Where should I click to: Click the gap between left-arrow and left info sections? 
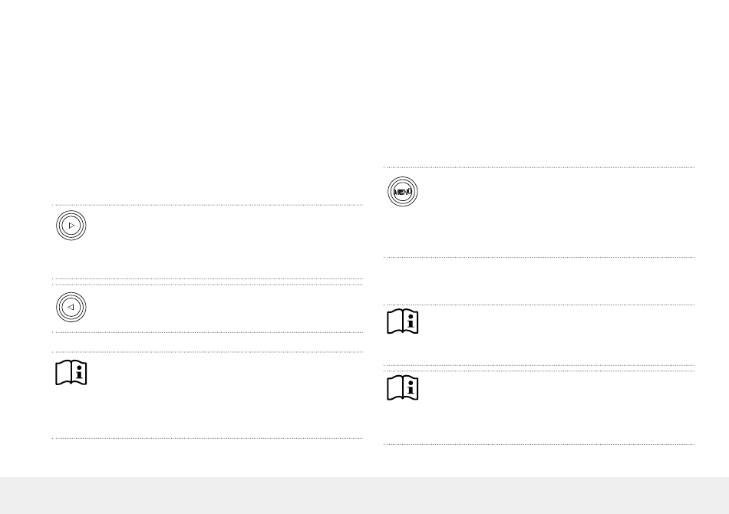click(x=207, y=342)
